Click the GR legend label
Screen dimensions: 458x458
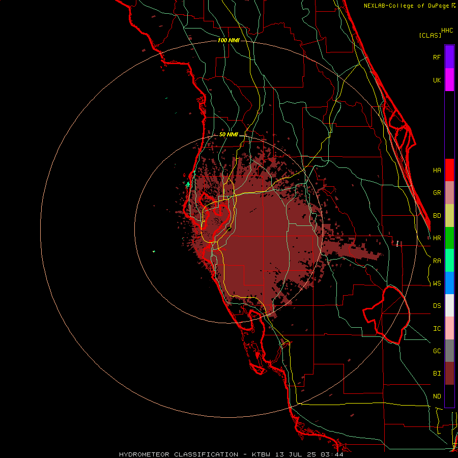(437, 193)
